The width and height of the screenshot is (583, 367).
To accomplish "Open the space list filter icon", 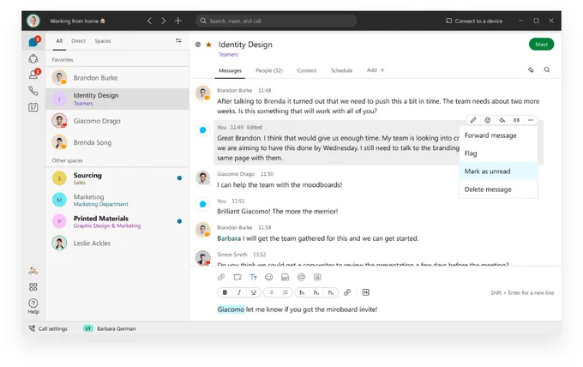I will coord(178,40).
